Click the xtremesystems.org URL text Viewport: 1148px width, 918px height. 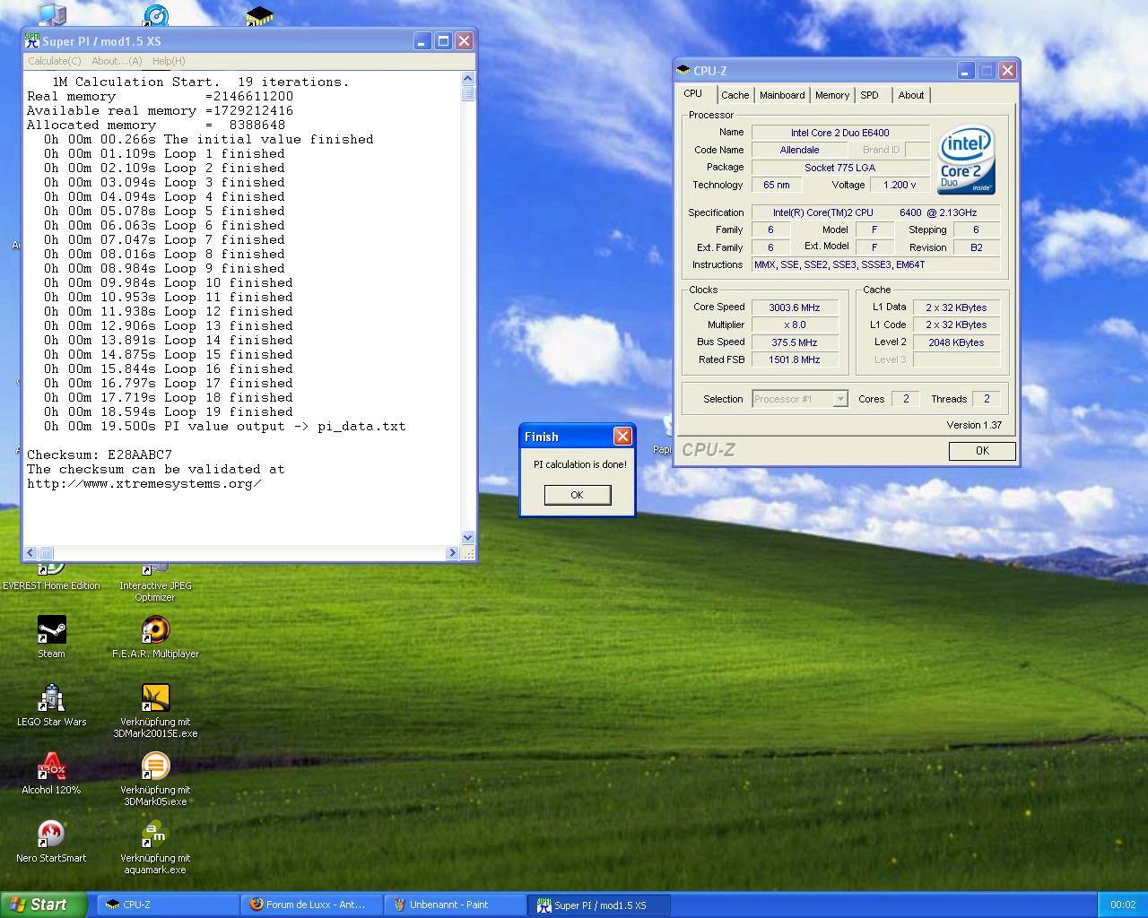point(144,483)
